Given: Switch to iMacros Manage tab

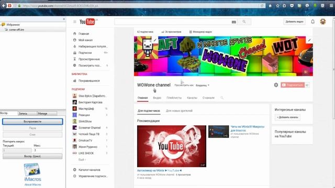Looking at the screenshot, I should point(47,113).
